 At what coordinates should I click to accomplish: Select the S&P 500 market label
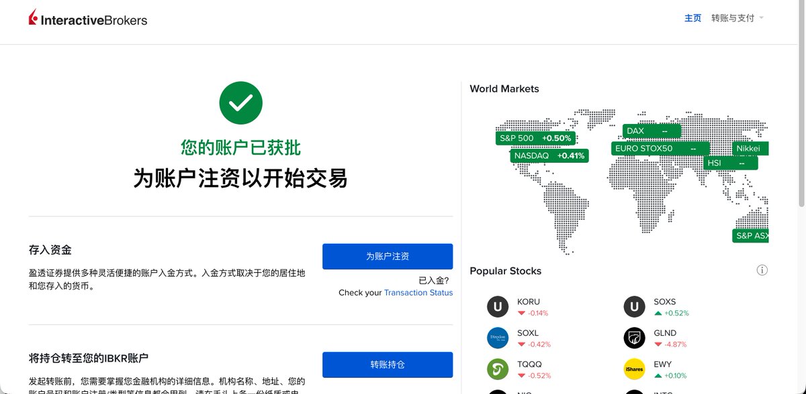coord(535,139)
